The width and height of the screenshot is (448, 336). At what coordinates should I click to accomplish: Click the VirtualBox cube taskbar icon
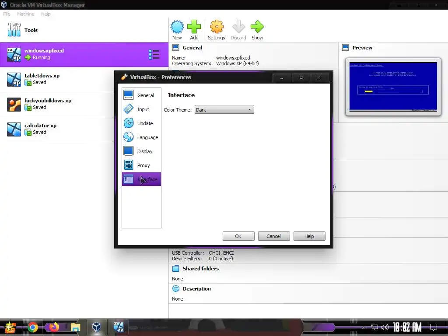[x=96, y=327]
